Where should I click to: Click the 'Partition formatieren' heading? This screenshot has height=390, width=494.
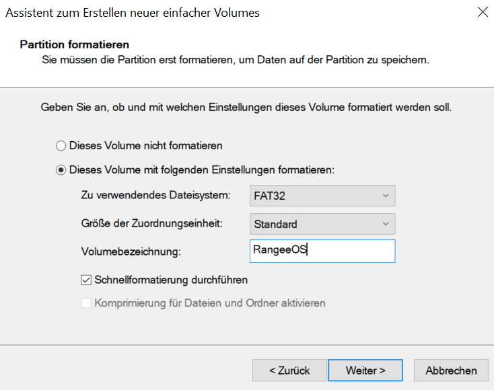tap(75, 44)
